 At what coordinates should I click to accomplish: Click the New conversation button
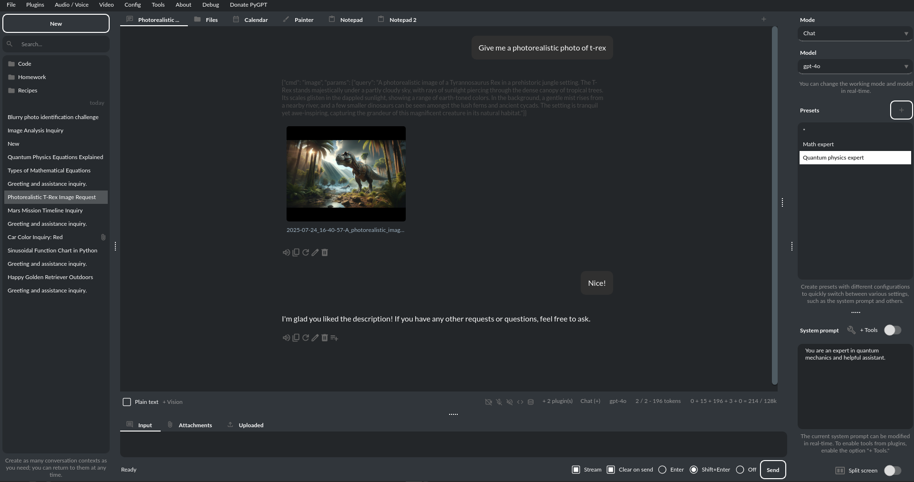(x=56, y=23)
